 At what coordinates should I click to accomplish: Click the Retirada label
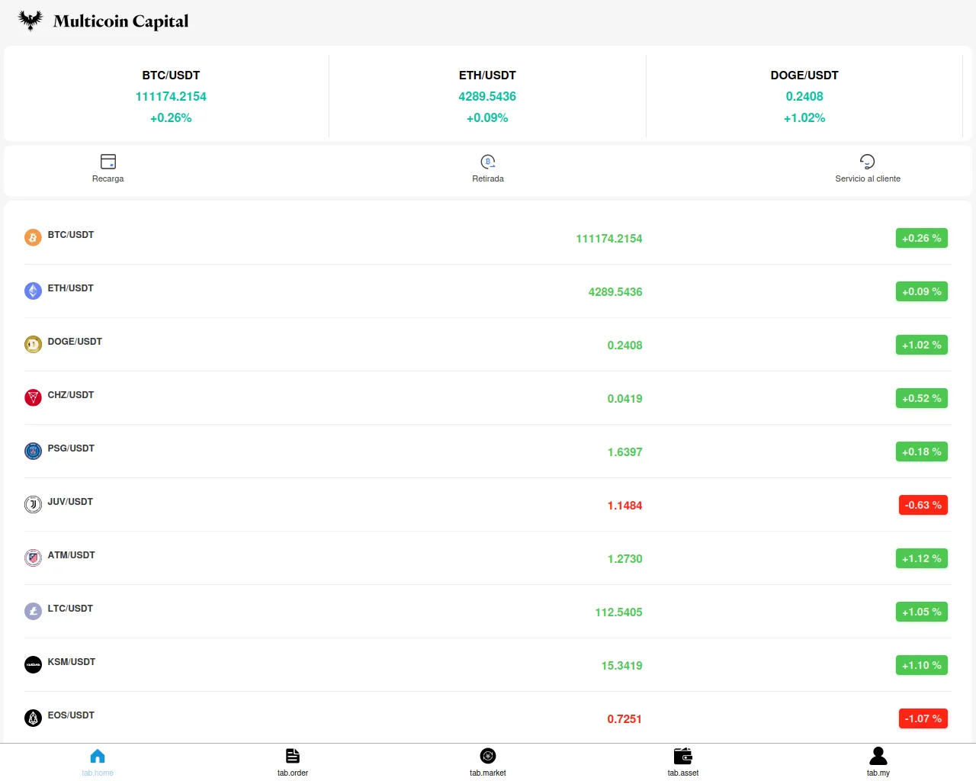point(488,178)
